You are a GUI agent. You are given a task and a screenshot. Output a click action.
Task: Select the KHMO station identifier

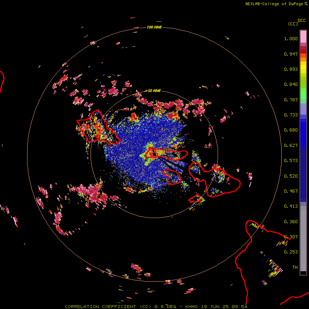pyautogui.click(x=191, y=307)
